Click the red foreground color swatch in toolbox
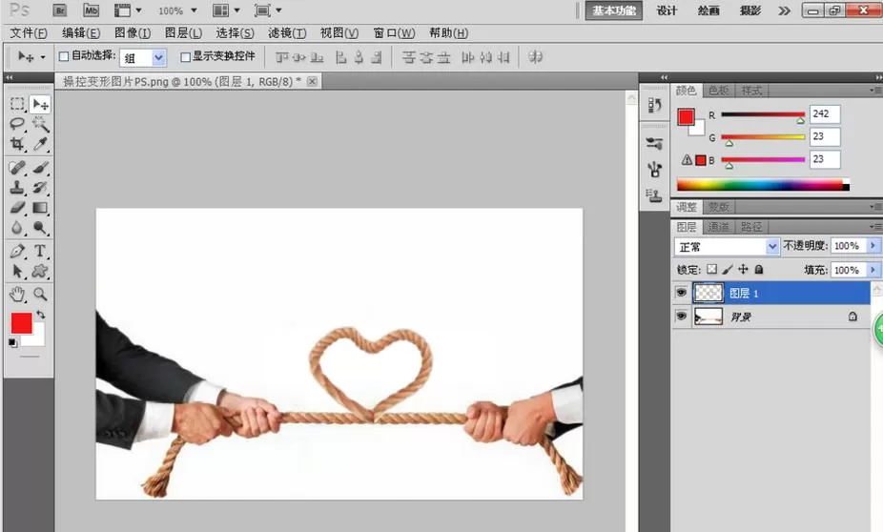This screenshot has height=532, width=883. [x=21, y=323]
